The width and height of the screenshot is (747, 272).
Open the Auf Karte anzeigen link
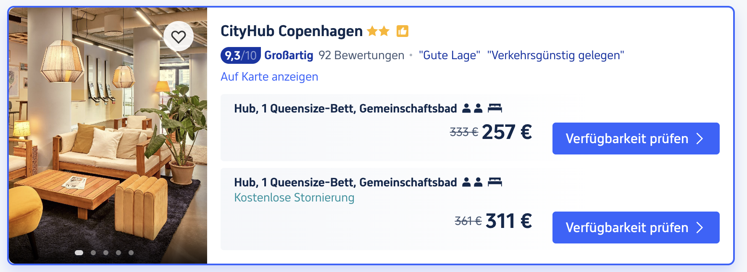coord(269,77)
